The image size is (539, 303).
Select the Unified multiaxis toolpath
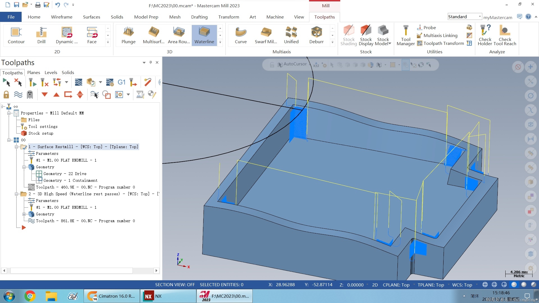click(291, 35)
